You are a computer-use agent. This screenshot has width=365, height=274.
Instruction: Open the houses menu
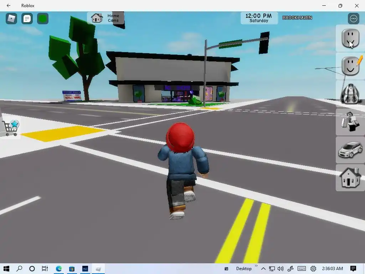tap(350, 178)
